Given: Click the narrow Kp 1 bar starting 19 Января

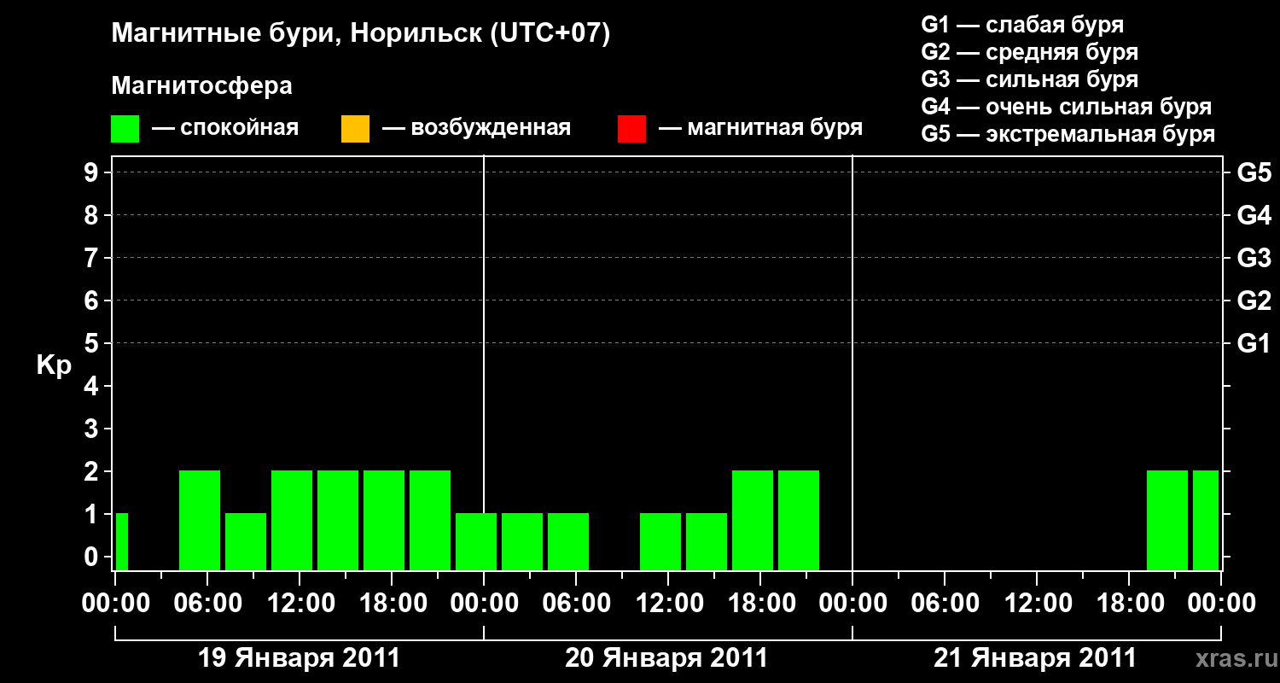Looking at the screenshot, I should pyautogui.click(x=122, y=541).
